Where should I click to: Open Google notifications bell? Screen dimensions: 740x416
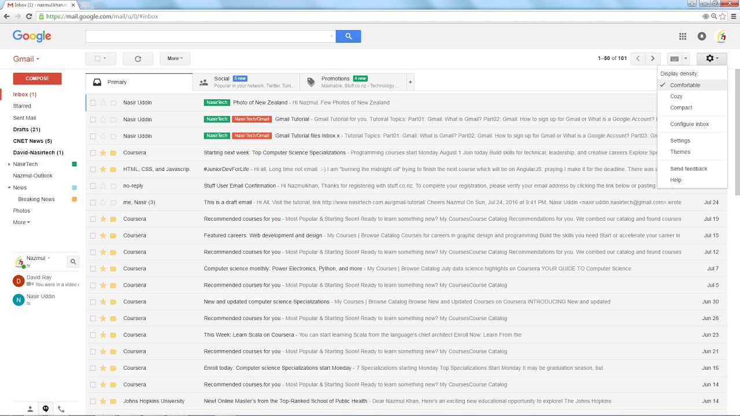coord(702,36)
